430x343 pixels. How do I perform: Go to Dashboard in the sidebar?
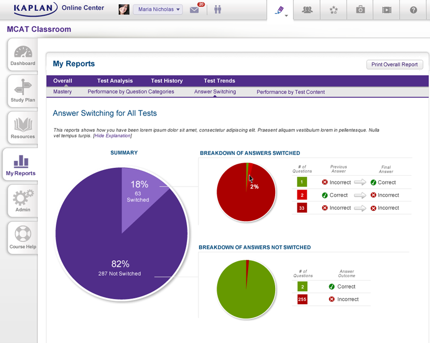click(x=23, y=56)
